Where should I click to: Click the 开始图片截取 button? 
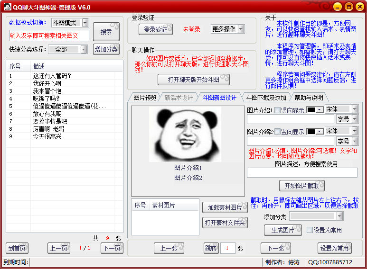pyautogui.click(x=301, y=186)
